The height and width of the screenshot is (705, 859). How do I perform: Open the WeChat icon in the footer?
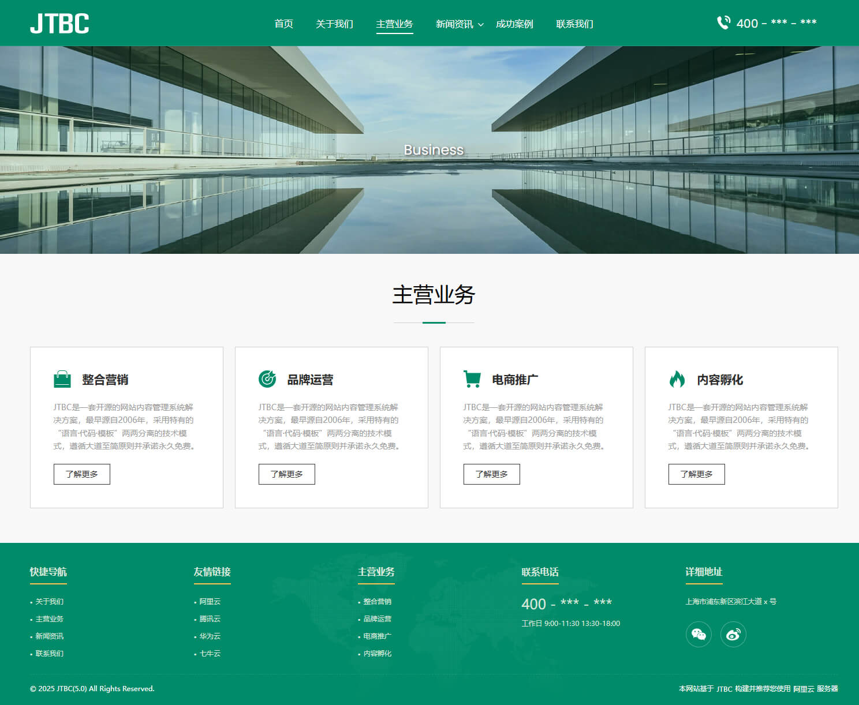point(699,635)
